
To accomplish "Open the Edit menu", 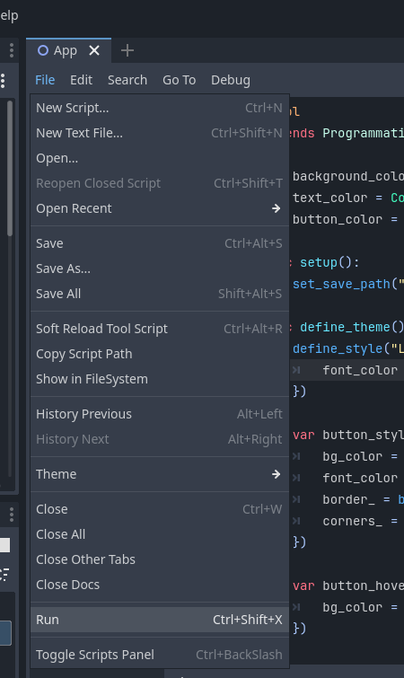I will pyautogui.click(x=81, y=80).
